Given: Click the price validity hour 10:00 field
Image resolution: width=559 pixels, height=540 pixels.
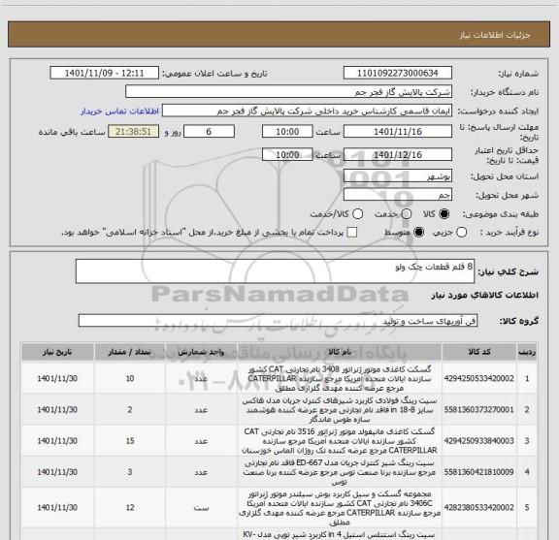Looking at the screenshot, I should [287, 154].
